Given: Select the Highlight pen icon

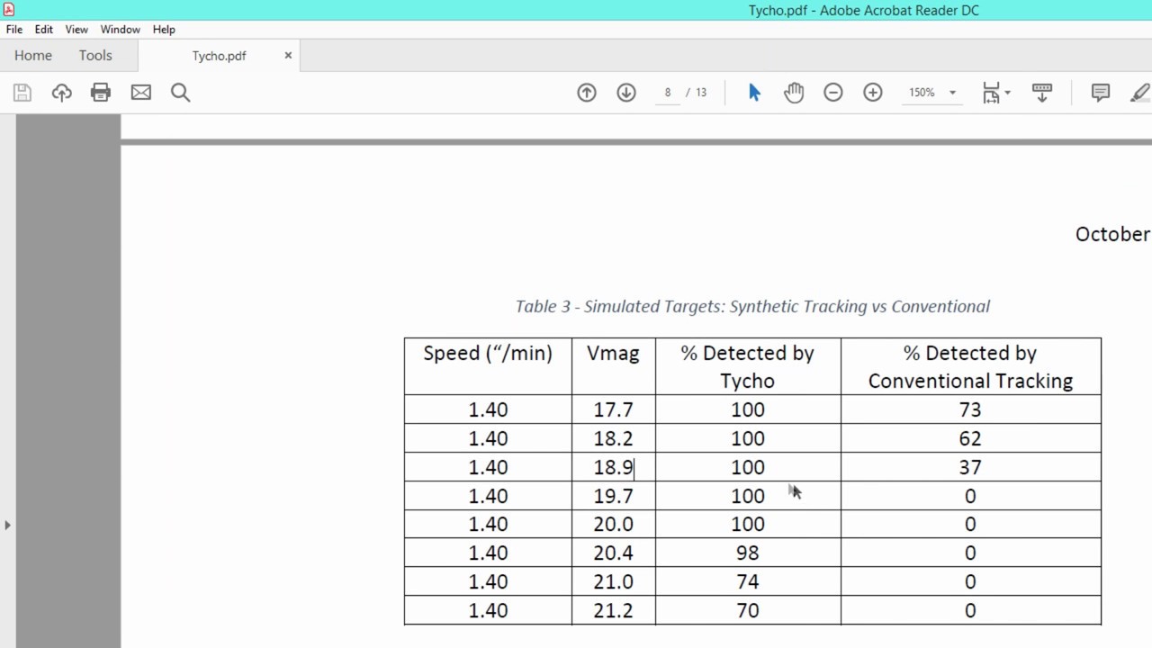Looking at the screenshot, I should click(1140, 92).
